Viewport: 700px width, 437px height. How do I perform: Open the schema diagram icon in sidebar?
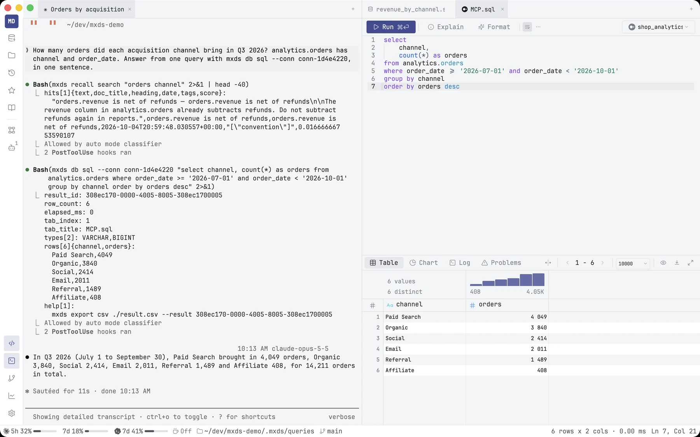[12, 130]
